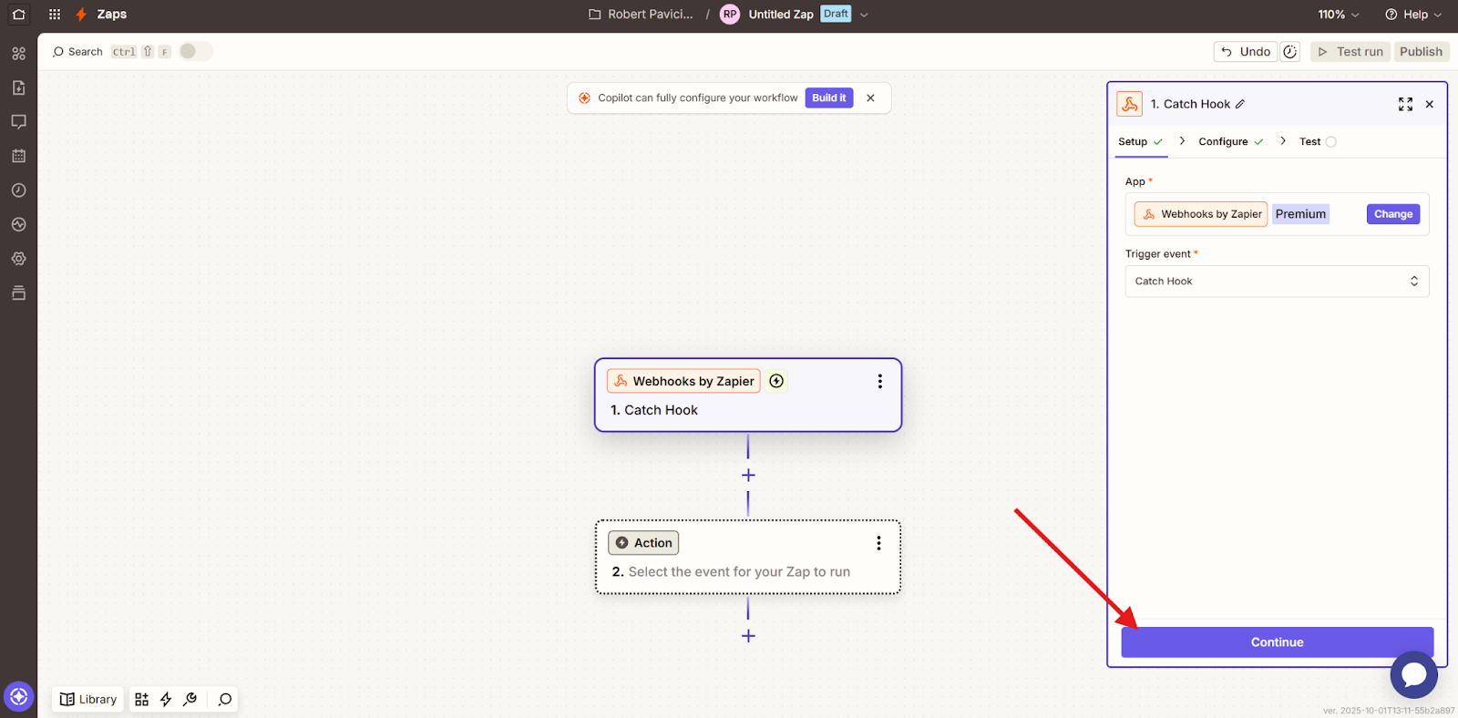Click the wrench tool icon in bottom toolbar

[190, 699]
